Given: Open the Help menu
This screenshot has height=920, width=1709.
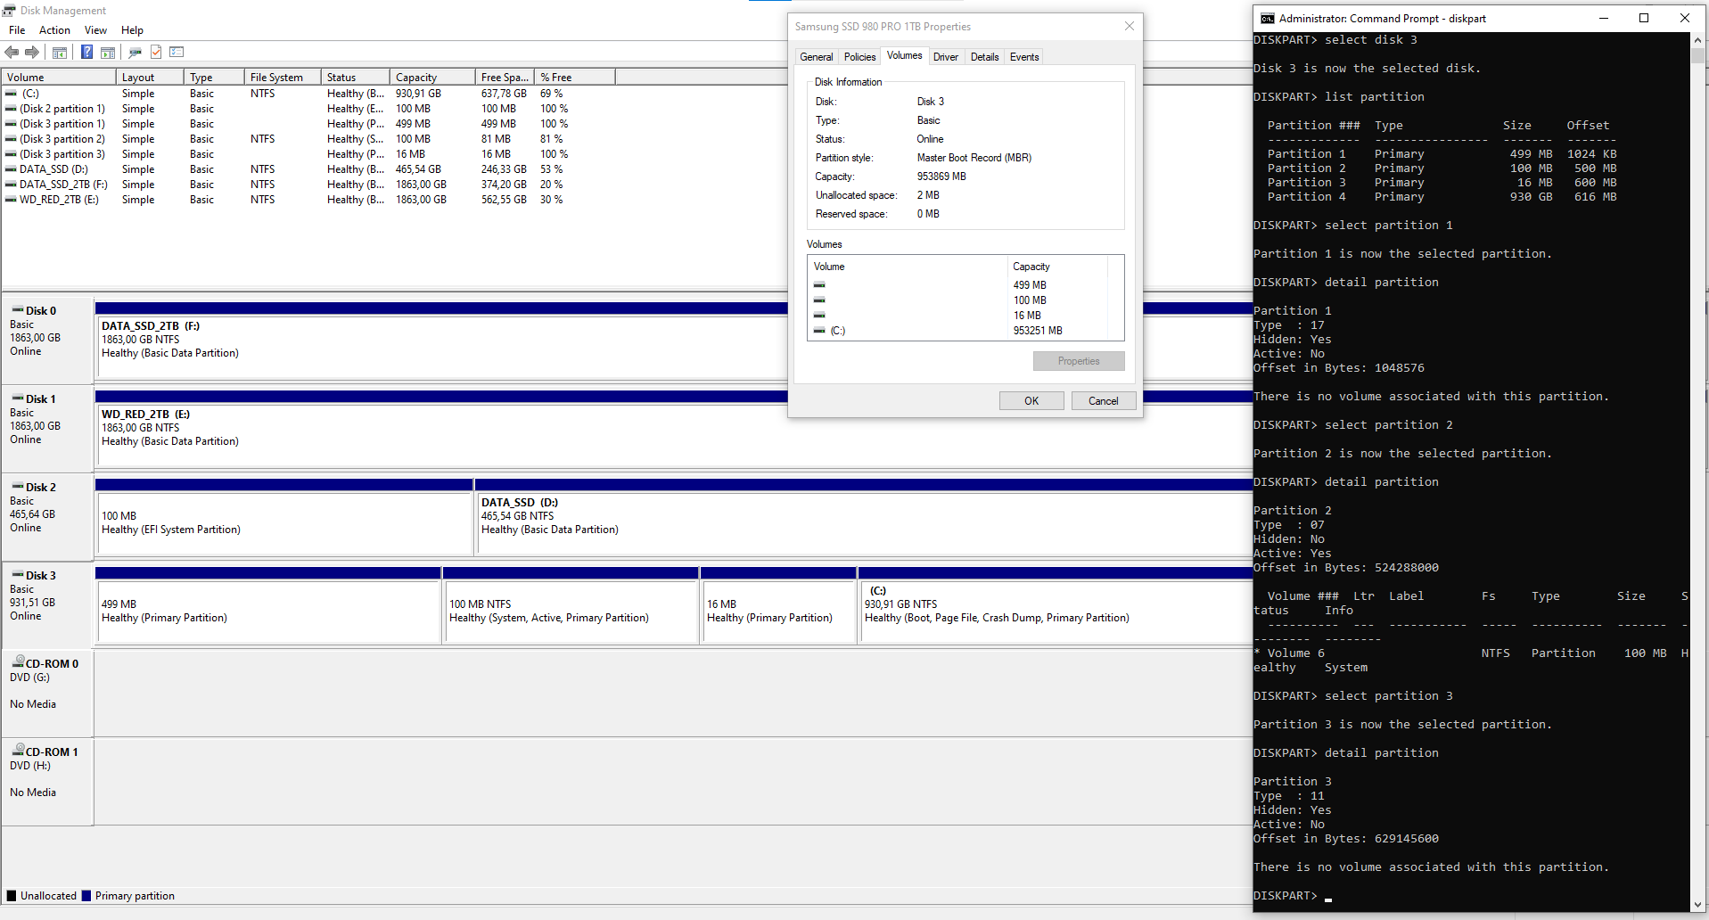Looking at the screenshot, I should tap(132, 30).
